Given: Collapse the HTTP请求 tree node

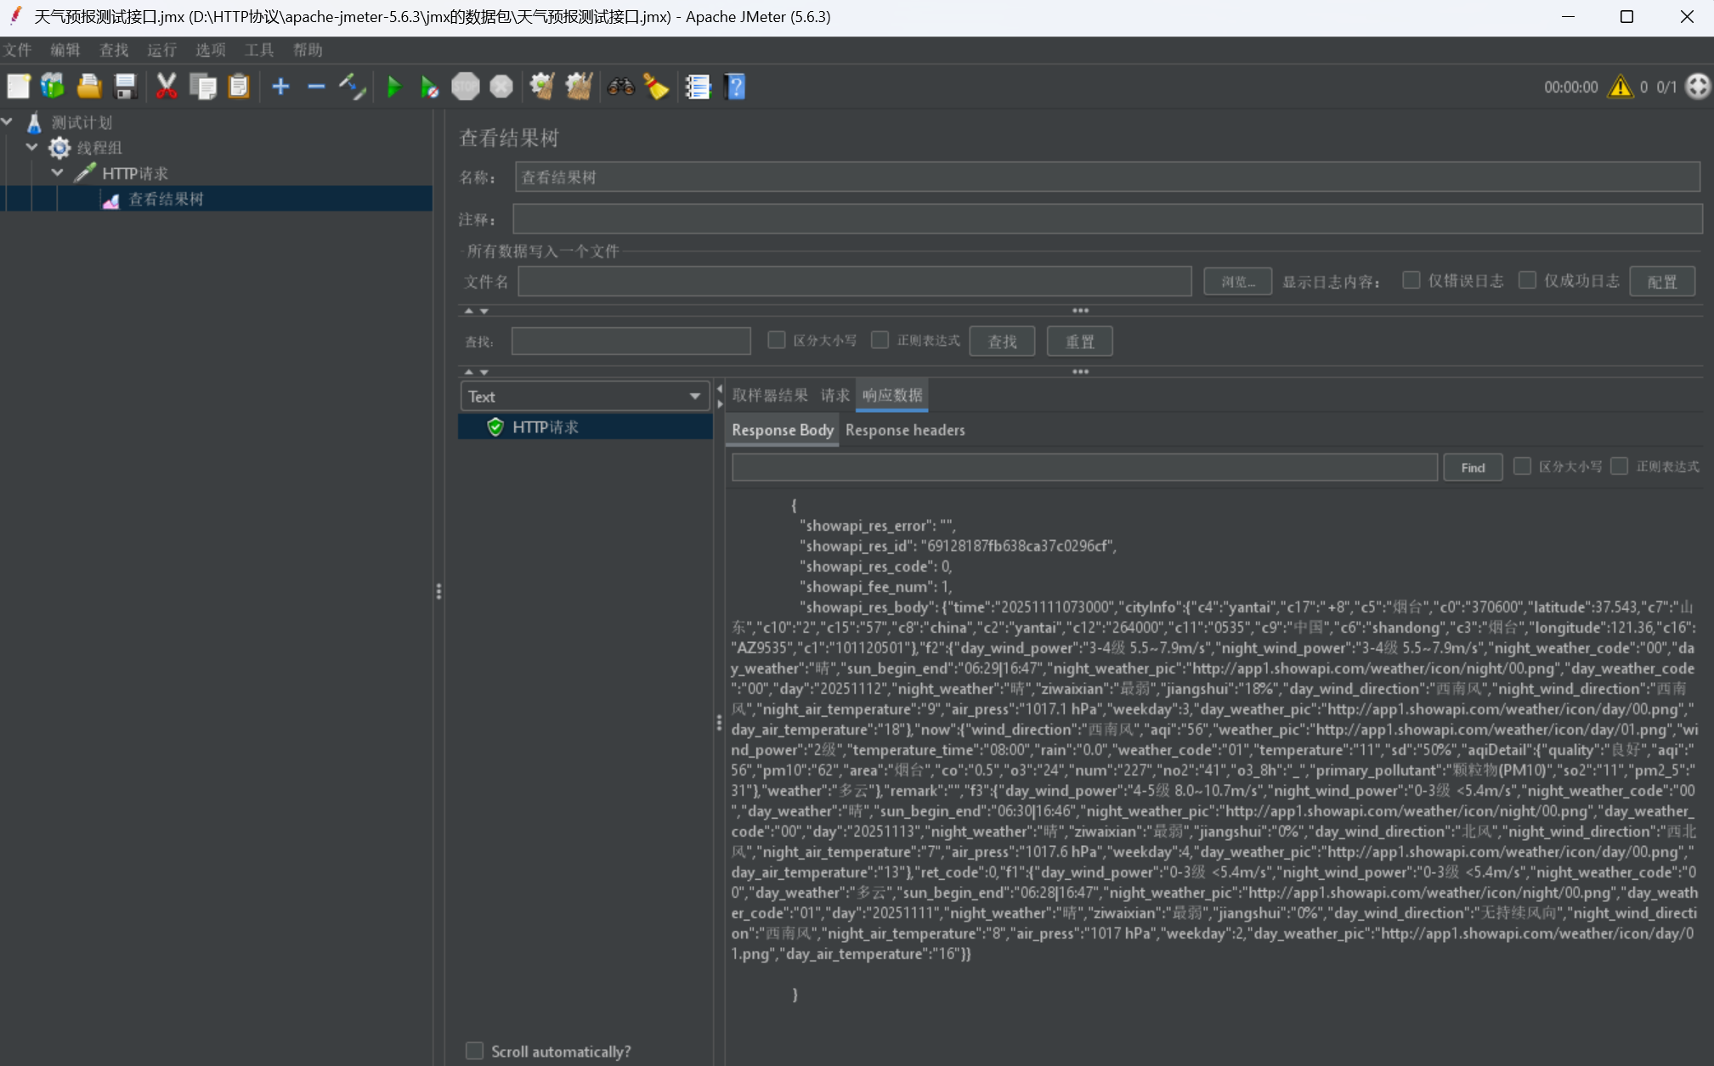Looking at the screenshot, I should 58,172.
